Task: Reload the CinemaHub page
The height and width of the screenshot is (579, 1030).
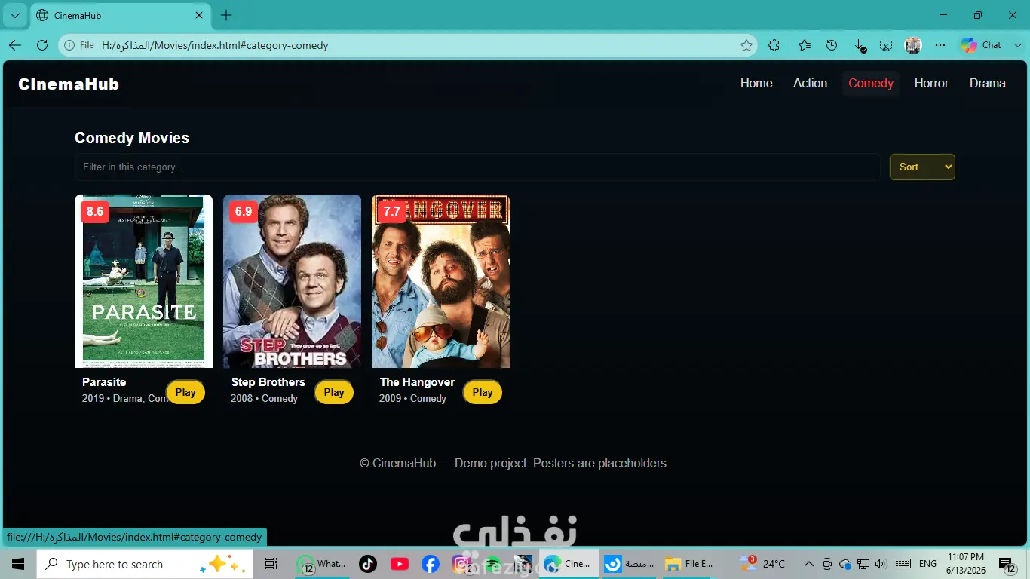Action: click(42, 45)
